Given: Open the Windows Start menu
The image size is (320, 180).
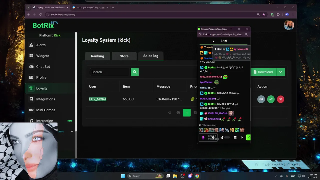Looking at the screenshot, I should point(123,176).
